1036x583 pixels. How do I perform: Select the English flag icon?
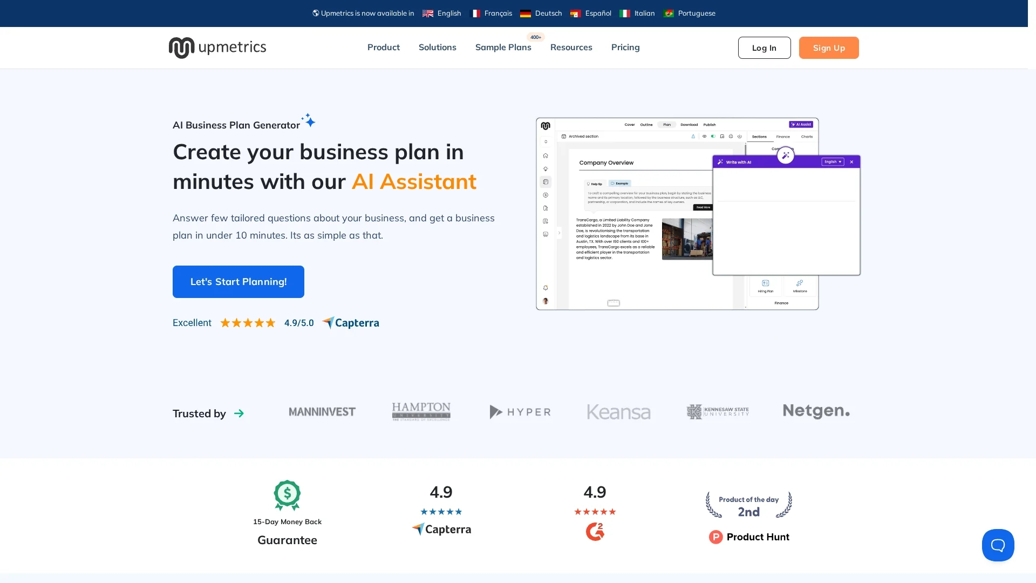428,13
